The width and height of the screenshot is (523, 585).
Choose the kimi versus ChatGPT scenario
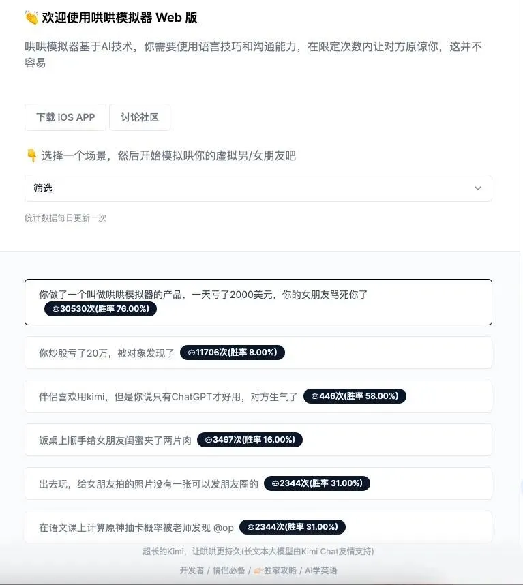(258, 396)
